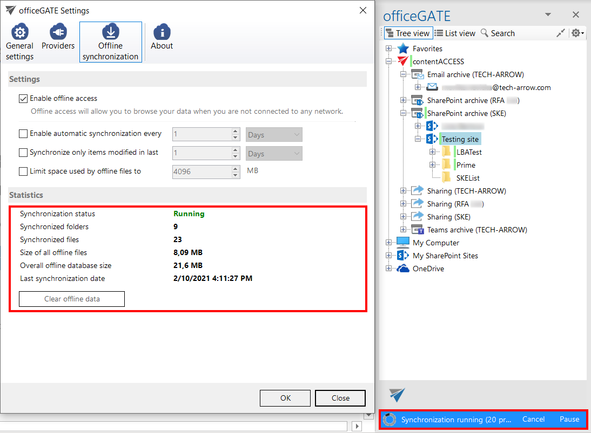The height and width of the screenshot is (433, 591).
Task: Select the SKEList folder
Action: 468,178
